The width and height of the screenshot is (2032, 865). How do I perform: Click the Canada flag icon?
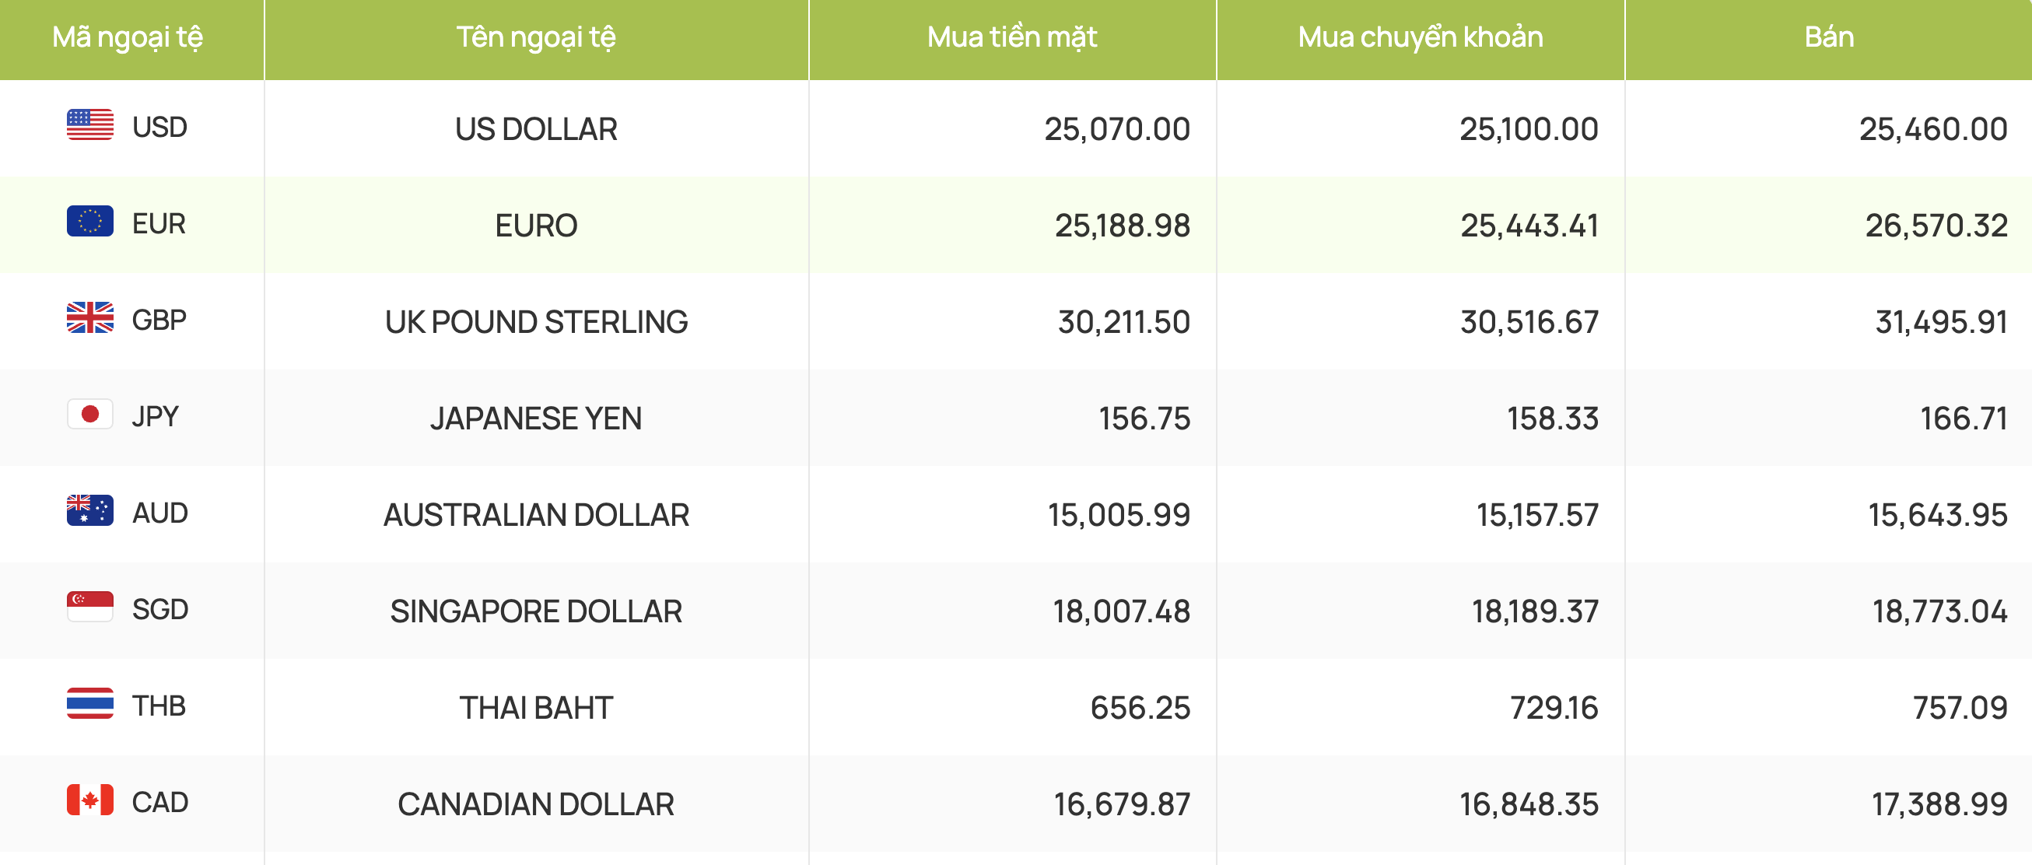tap(90, 800)
